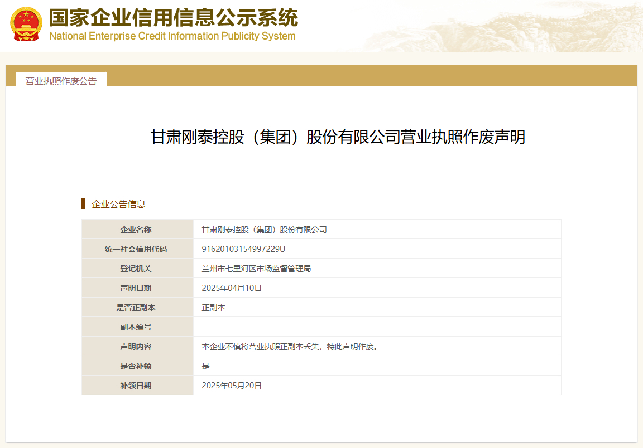The image size is (643, 448).
Task: Select the 副本编号 row label
Action: [136, 327]
